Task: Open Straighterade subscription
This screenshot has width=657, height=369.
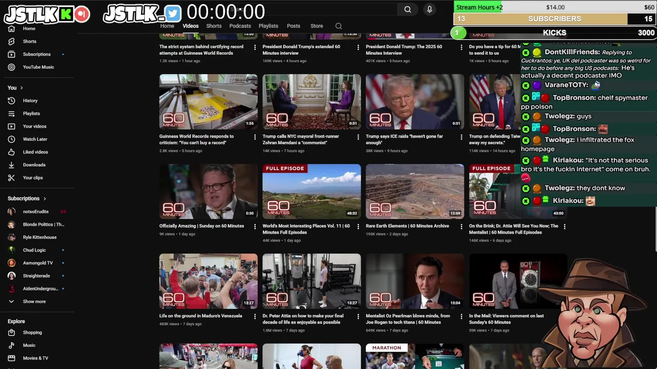Action: [x=36, y=276]
